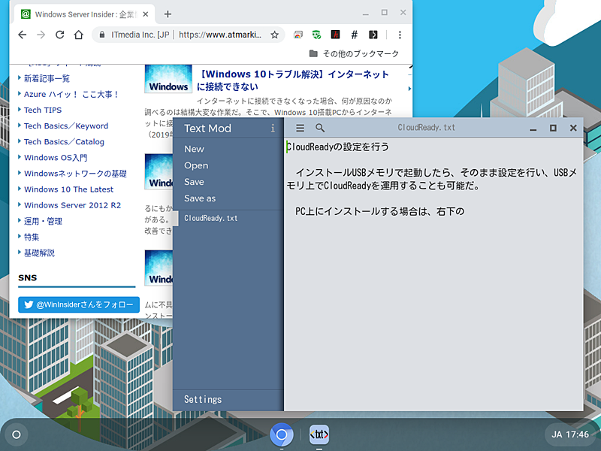Bookmark the page with the star icon
This screenshot has width=601, height=451.
[x=276, y=34]
